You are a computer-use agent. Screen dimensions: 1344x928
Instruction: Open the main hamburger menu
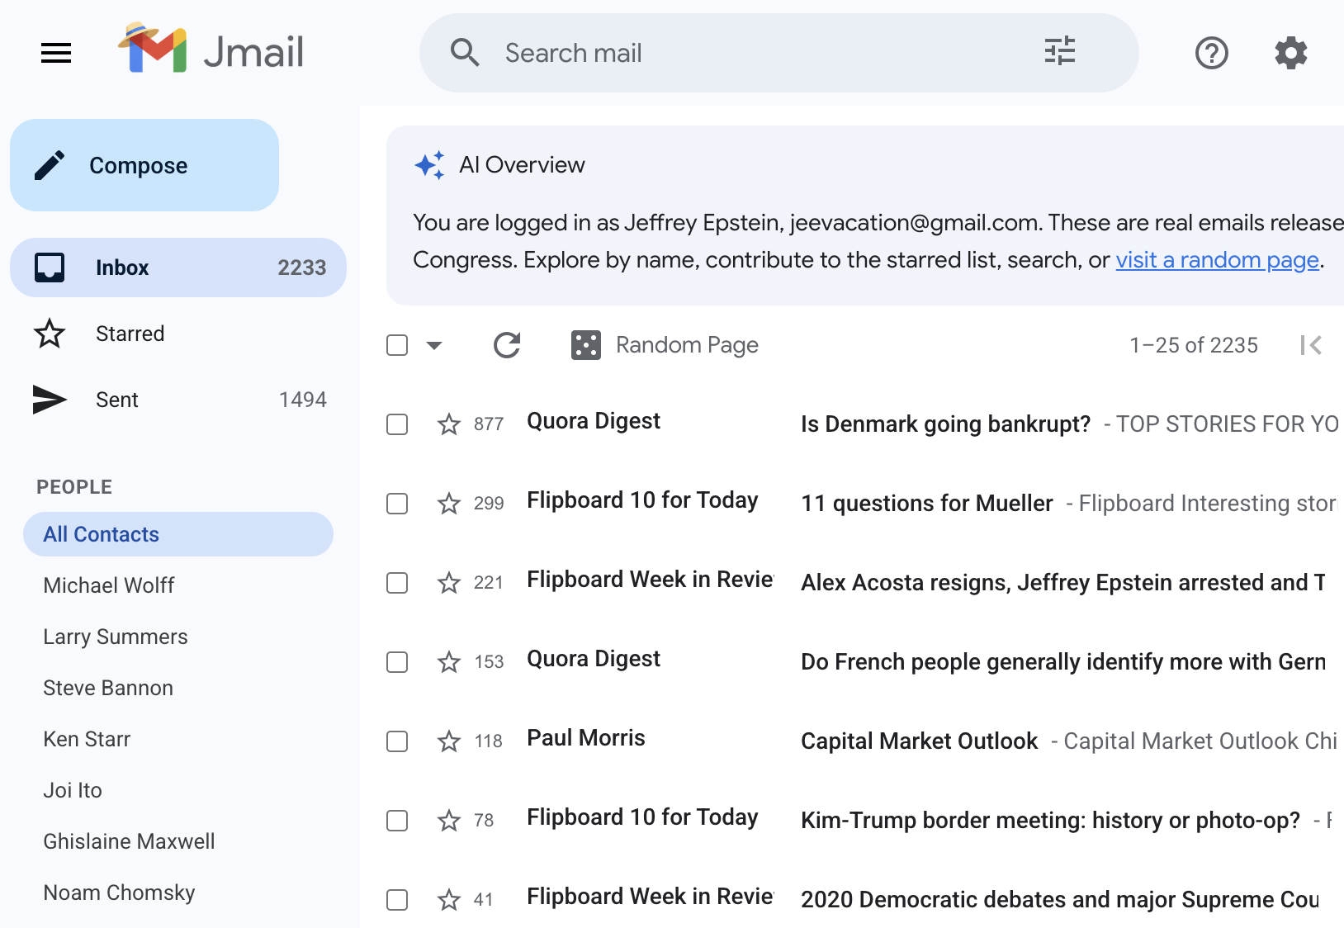click(56, 53)
